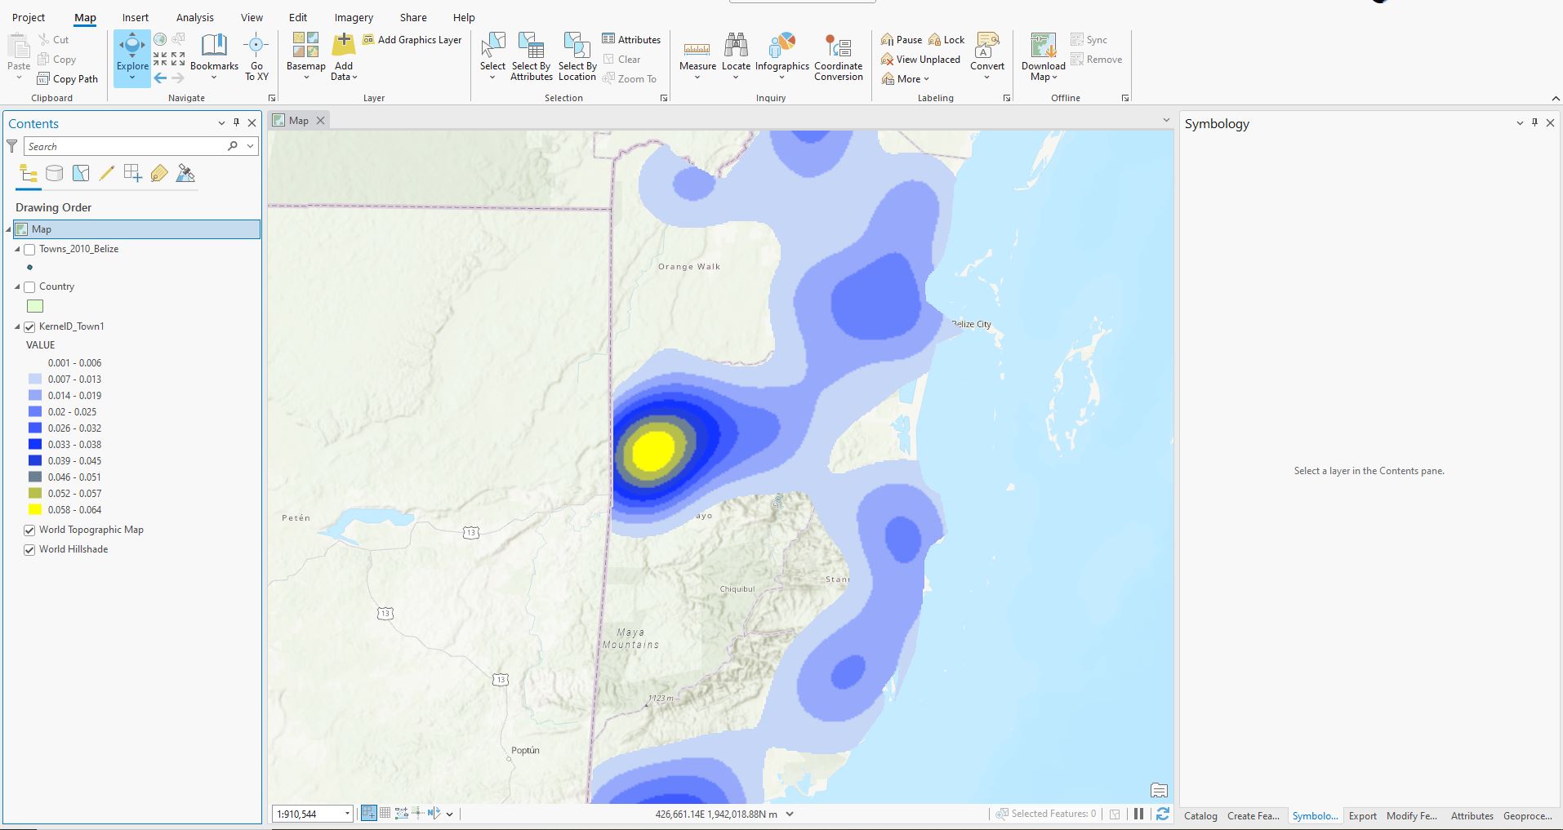
Task: Open the Infographics tool
Action: [781, 57]
